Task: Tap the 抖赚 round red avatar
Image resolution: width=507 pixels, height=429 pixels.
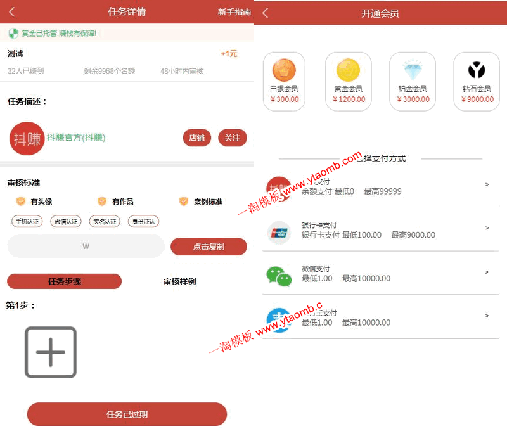Action: pyautogui.click(x=27, y=138)
